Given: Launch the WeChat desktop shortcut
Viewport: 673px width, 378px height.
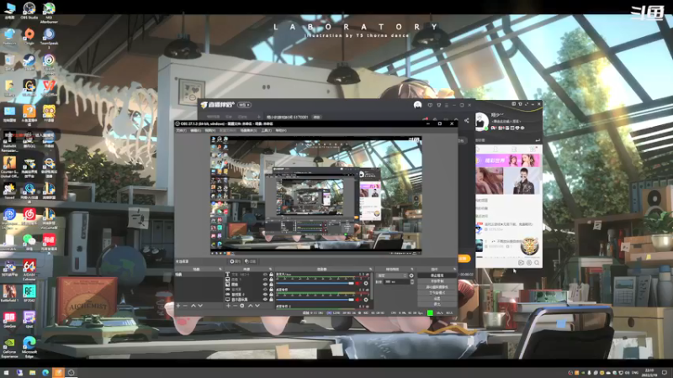Looking at the screenshot, I should coord(29,241).
